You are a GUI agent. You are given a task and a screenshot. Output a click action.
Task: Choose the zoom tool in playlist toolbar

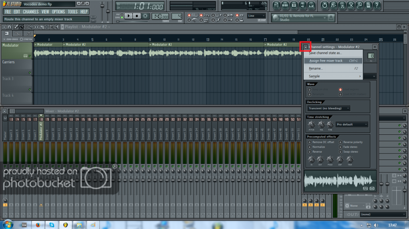click(x=52, y=27)
